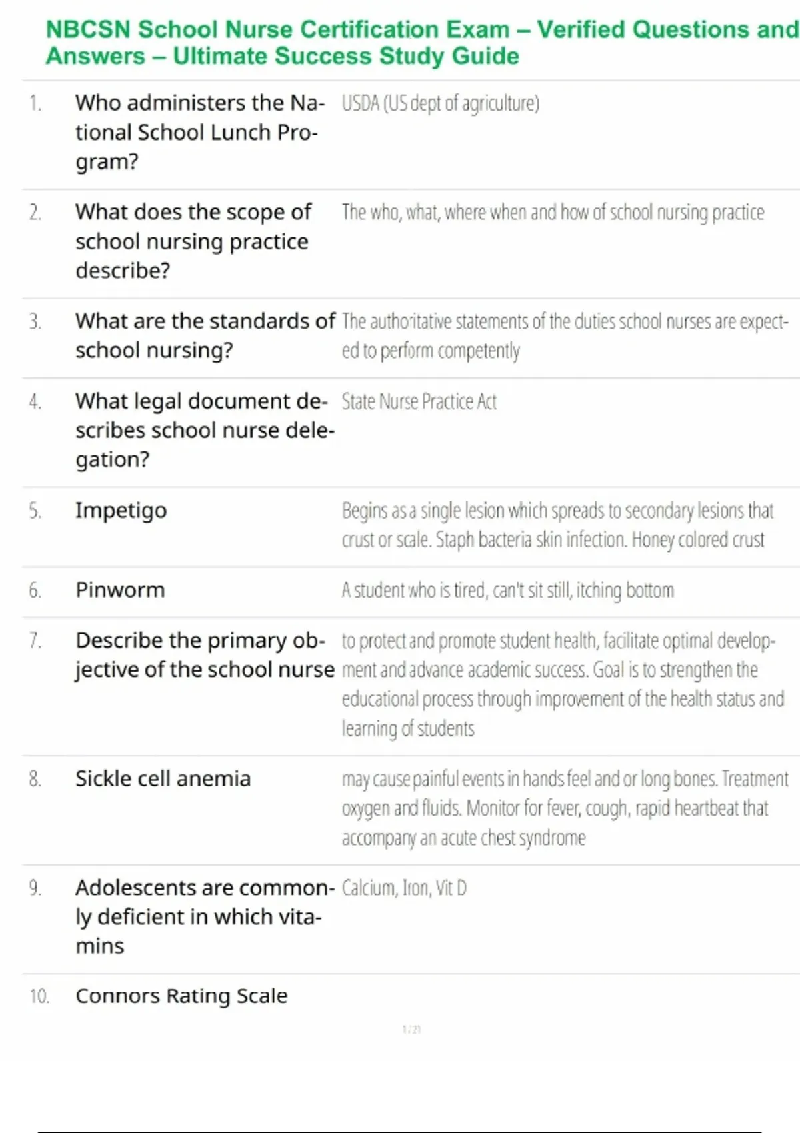Select the National School Lunch Program question
Screen dimensions: 800x1133
pos(200,132)
